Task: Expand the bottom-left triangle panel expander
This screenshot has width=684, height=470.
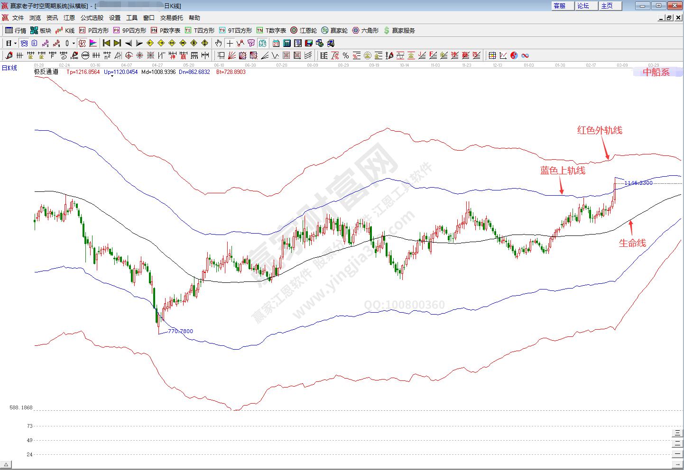Action: pyautogui.click(x=6, y=465)
